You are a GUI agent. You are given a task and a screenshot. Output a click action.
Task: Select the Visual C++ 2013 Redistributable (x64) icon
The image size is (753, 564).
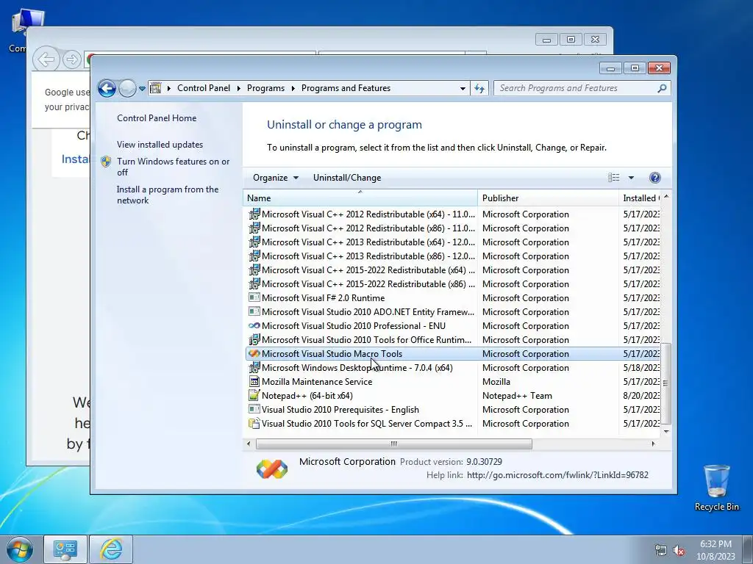point(254,242)
